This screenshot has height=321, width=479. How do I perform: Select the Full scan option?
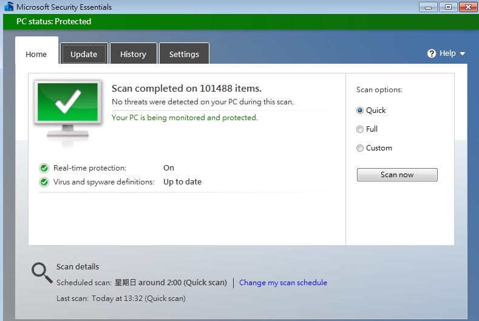point(360,129)
